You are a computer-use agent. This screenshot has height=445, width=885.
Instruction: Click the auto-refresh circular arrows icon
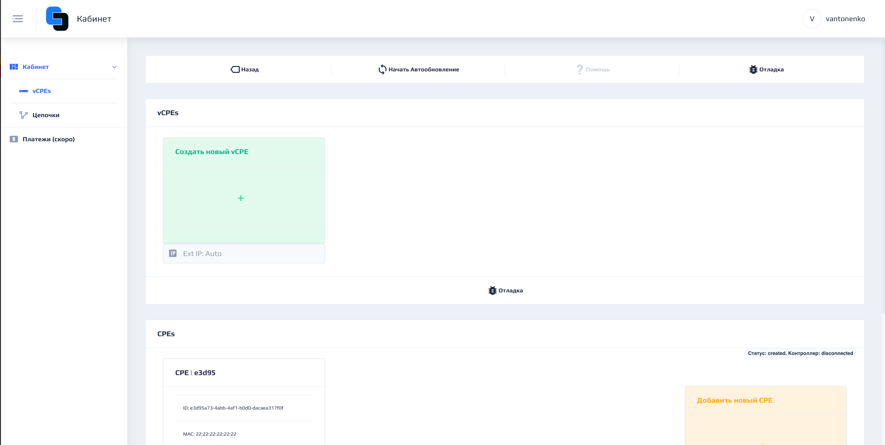[382, 69]
